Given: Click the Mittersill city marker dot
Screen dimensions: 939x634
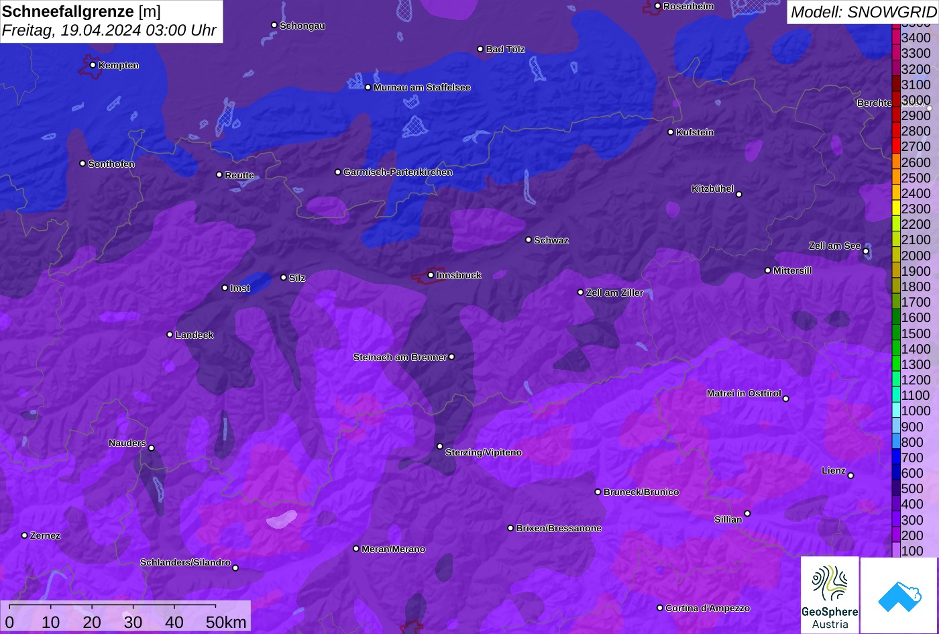Looking at the screenshot, I should click(x=768, y=270).
